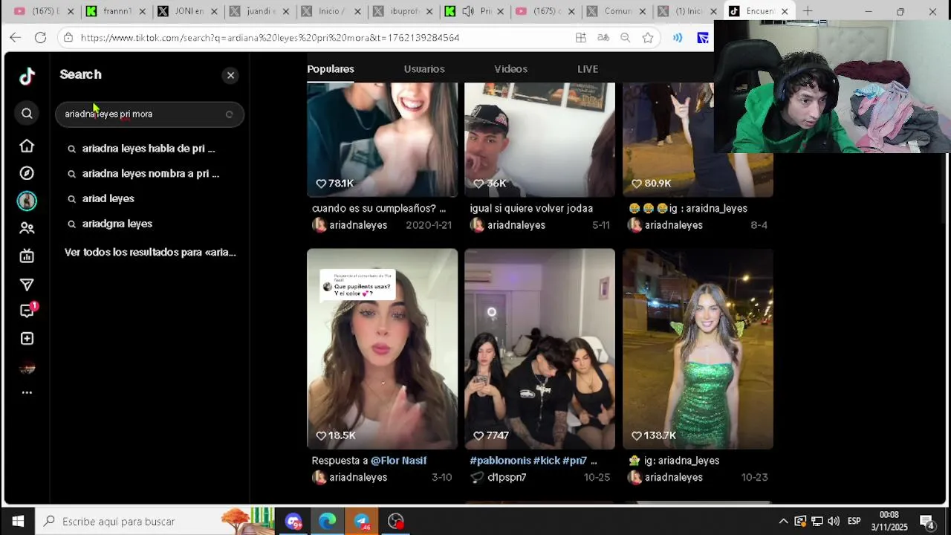Open the profile avatar in sidebar
Screen dimensions: 951x535
coord(27,201)
